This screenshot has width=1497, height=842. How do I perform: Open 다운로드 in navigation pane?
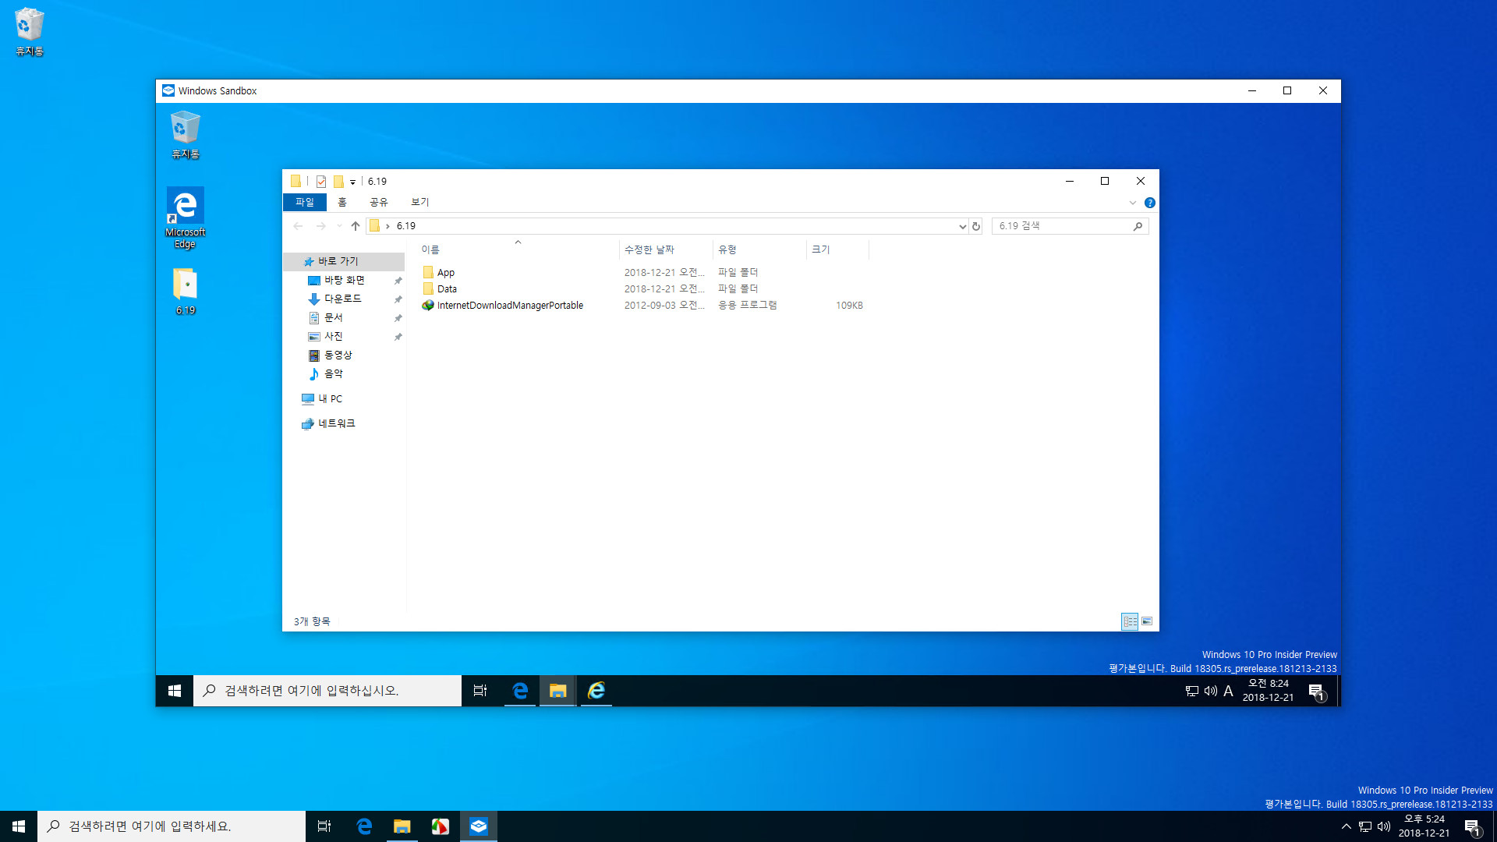point(342,299)
